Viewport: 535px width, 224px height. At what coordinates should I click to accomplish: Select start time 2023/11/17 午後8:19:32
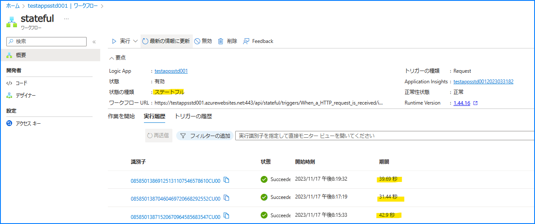pyautogui.click(x=321, y=179)
